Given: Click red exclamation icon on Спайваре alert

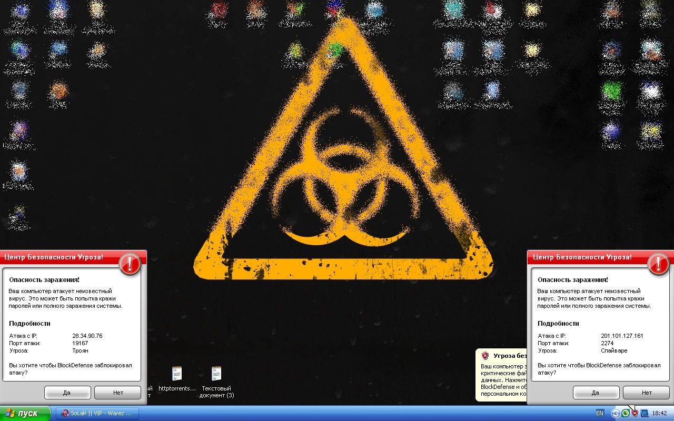Looking at the screenshot, I should (x=658, y=264).
